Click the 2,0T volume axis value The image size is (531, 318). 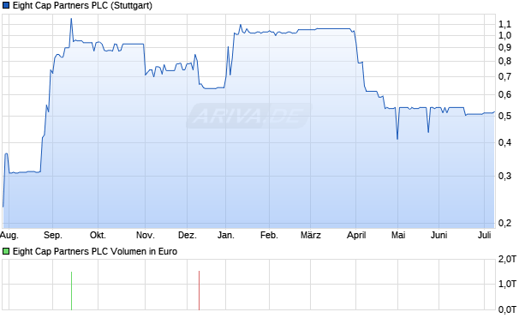click(x=507, y=260)
